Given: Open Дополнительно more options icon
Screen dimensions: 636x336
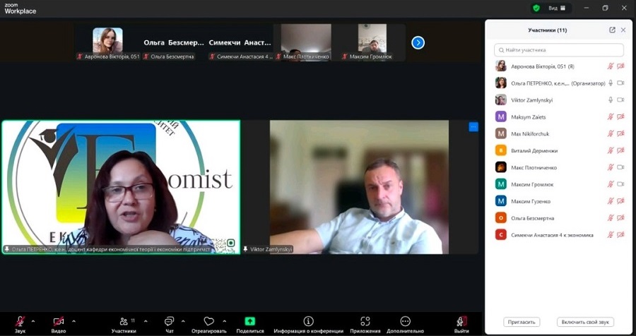Looking at the screenshot, I should pos(405,322).
